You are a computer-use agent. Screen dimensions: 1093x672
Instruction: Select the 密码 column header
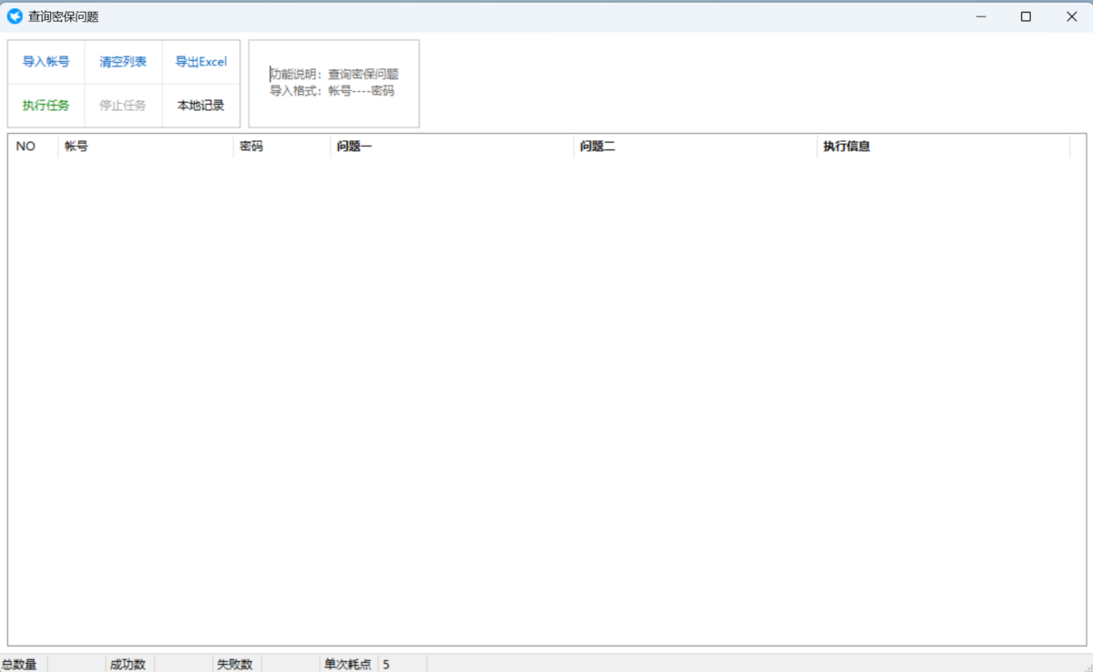click(x=282, y=146)
